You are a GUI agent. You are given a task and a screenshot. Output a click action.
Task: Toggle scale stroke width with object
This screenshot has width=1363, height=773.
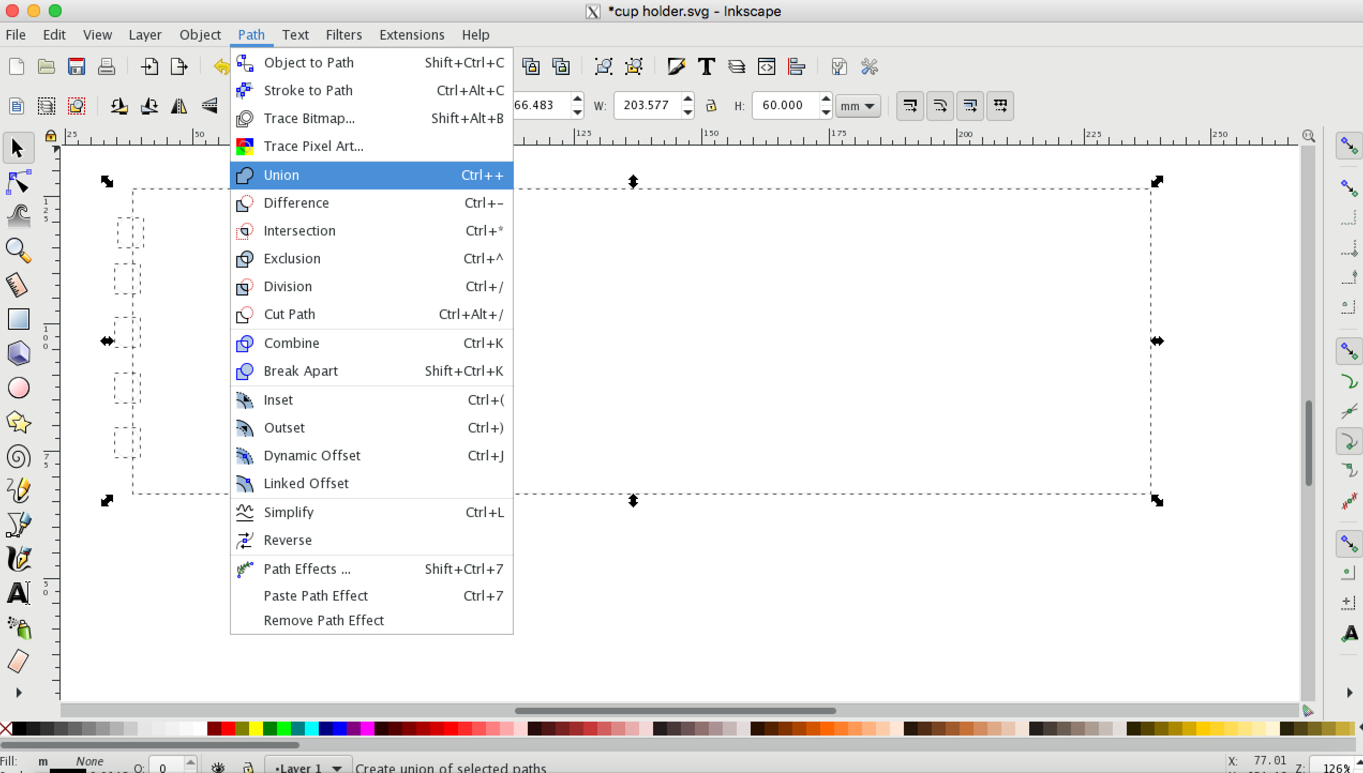910,105
